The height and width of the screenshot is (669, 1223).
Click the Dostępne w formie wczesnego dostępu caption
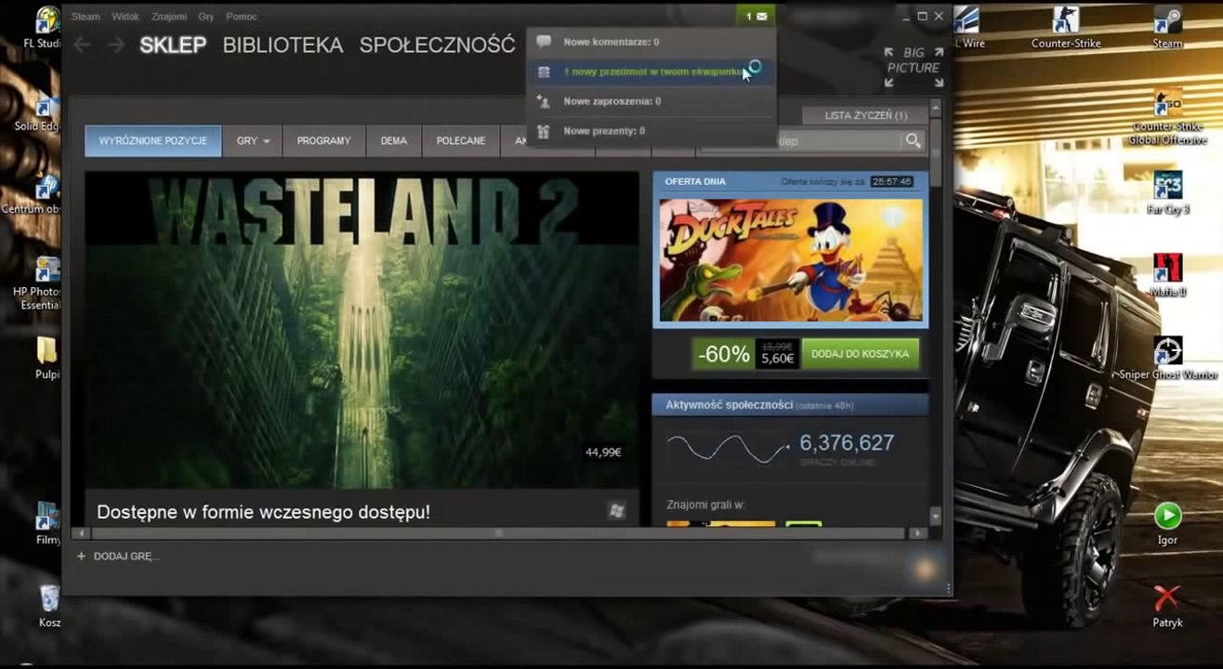coord(263,512)
